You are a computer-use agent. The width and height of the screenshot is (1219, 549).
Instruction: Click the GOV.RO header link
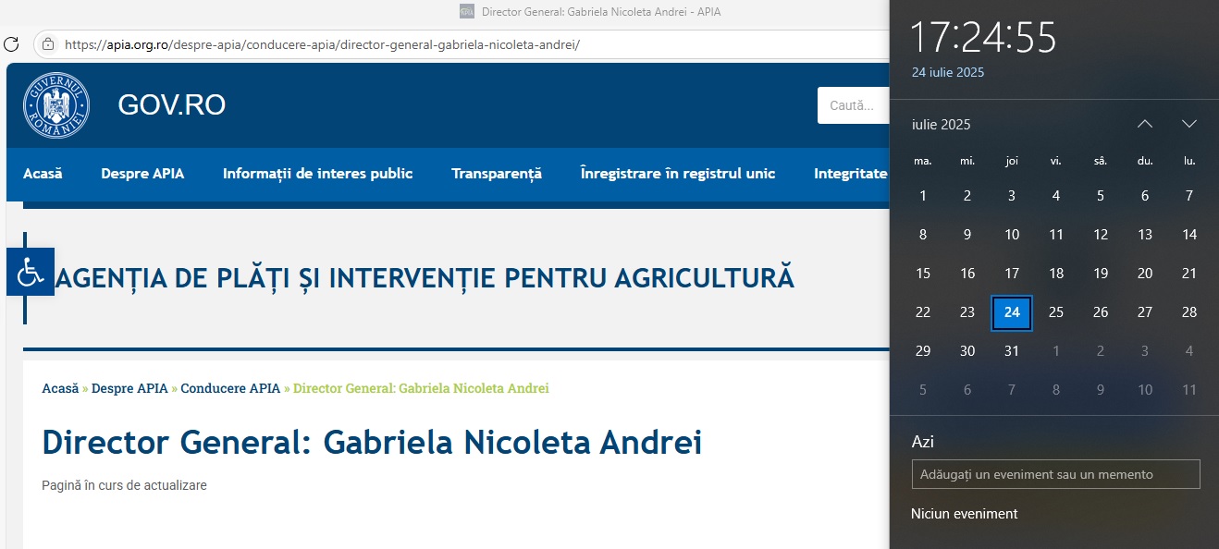point(172,105)
